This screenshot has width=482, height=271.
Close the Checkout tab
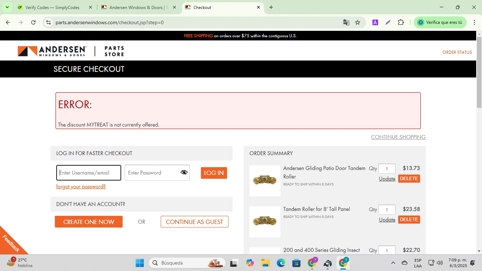coord(258,7)
